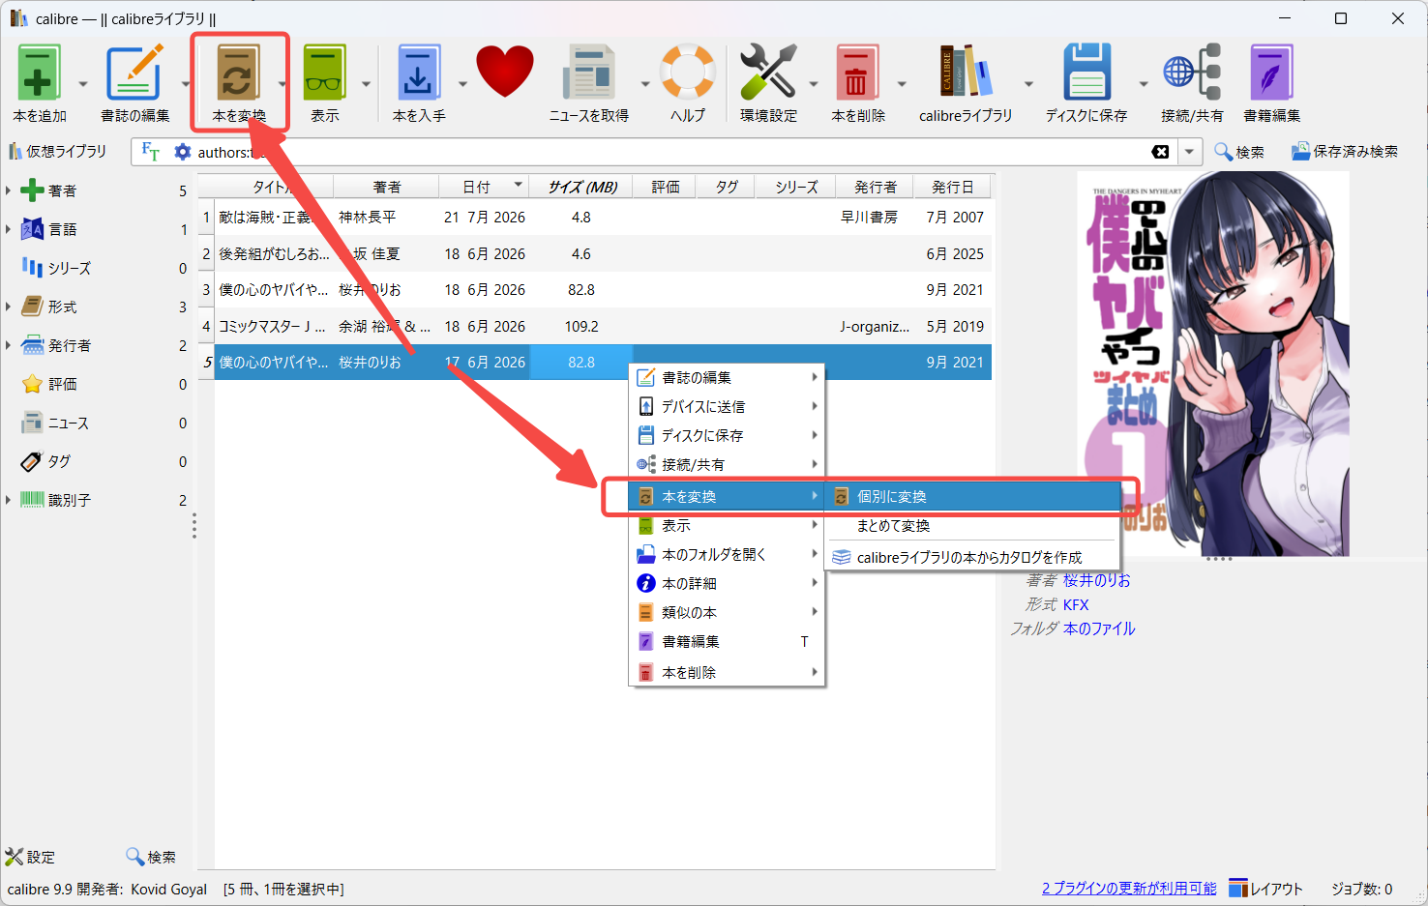Screen dimensions: 1428x906
Task: Click the 桜井のりお author link in details
Action: tap(1096, 580)
